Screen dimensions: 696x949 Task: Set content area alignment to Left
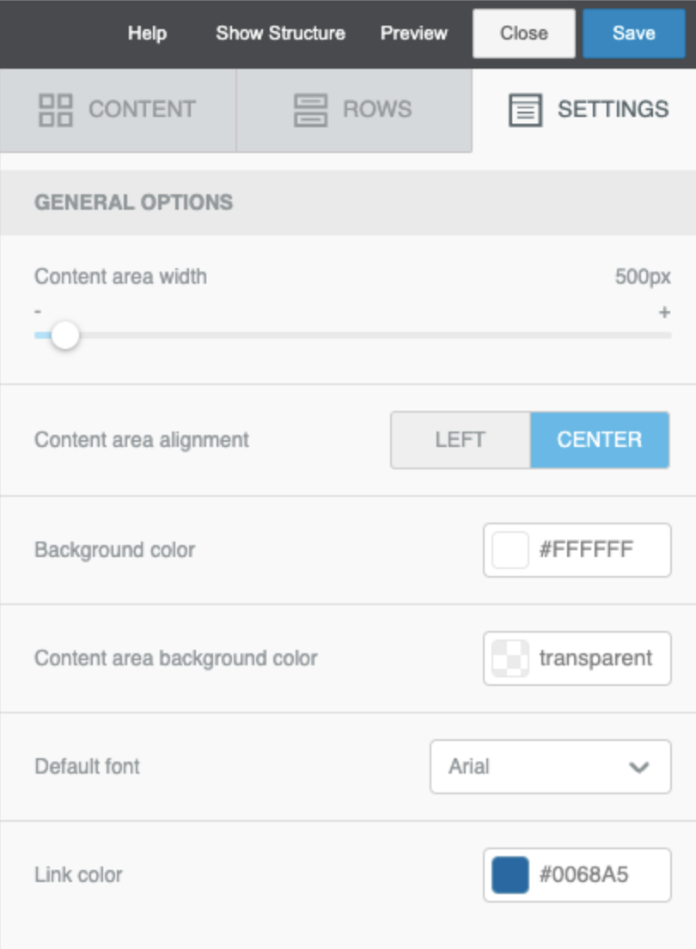tap(461, 440)
